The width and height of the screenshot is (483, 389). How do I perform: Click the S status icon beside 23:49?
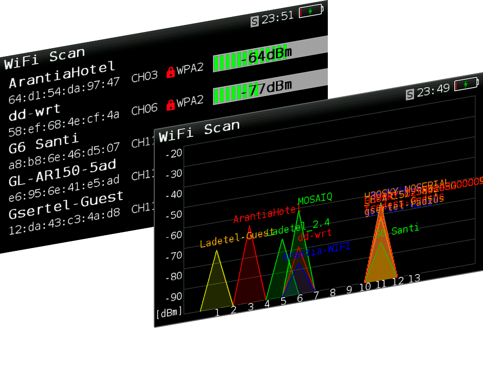tap(410, 94)
